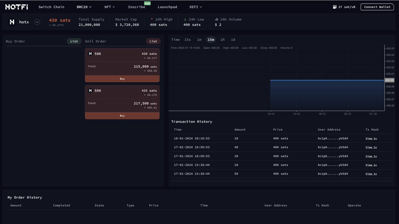The width and height of the screenshot is (399, 224).
Task: Buy the 435 sats sell order
Action: pos(122,115)
